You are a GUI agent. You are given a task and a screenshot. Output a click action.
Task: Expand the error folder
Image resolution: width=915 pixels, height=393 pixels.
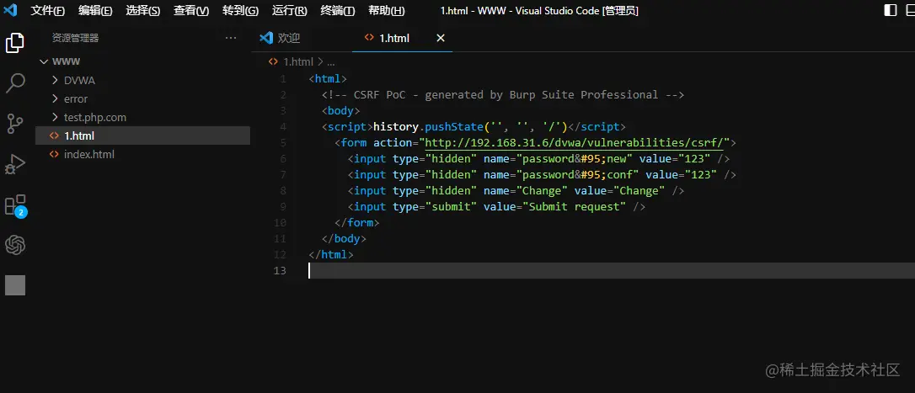point(56,99)
